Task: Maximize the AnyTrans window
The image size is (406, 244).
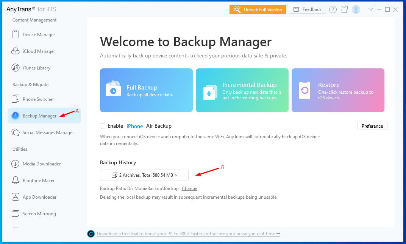Action: coord(387,9)
